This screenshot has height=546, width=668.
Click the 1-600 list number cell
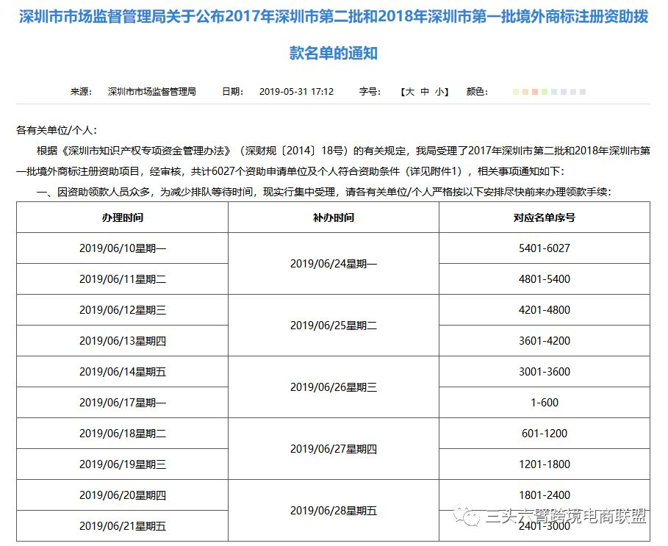[544, 403]
